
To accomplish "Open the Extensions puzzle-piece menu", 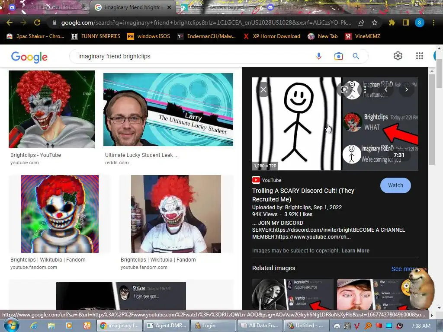I will click(392, 22).
